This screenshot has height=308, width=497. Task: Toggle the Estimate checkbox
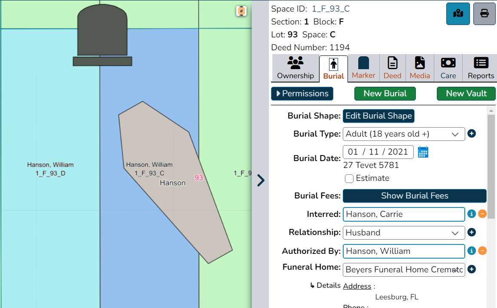pos(349,179)
